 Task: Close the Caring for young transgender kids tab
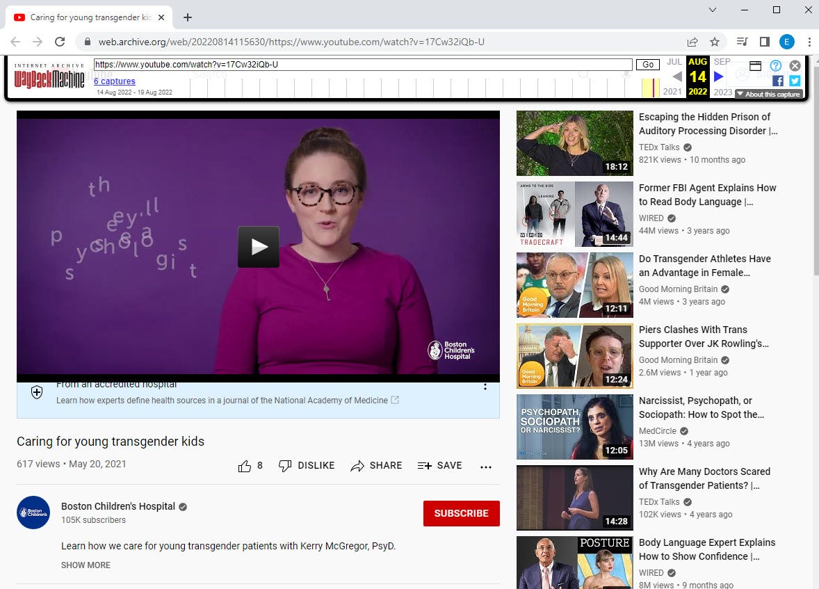pyautogui.click(x=161, y=17)
